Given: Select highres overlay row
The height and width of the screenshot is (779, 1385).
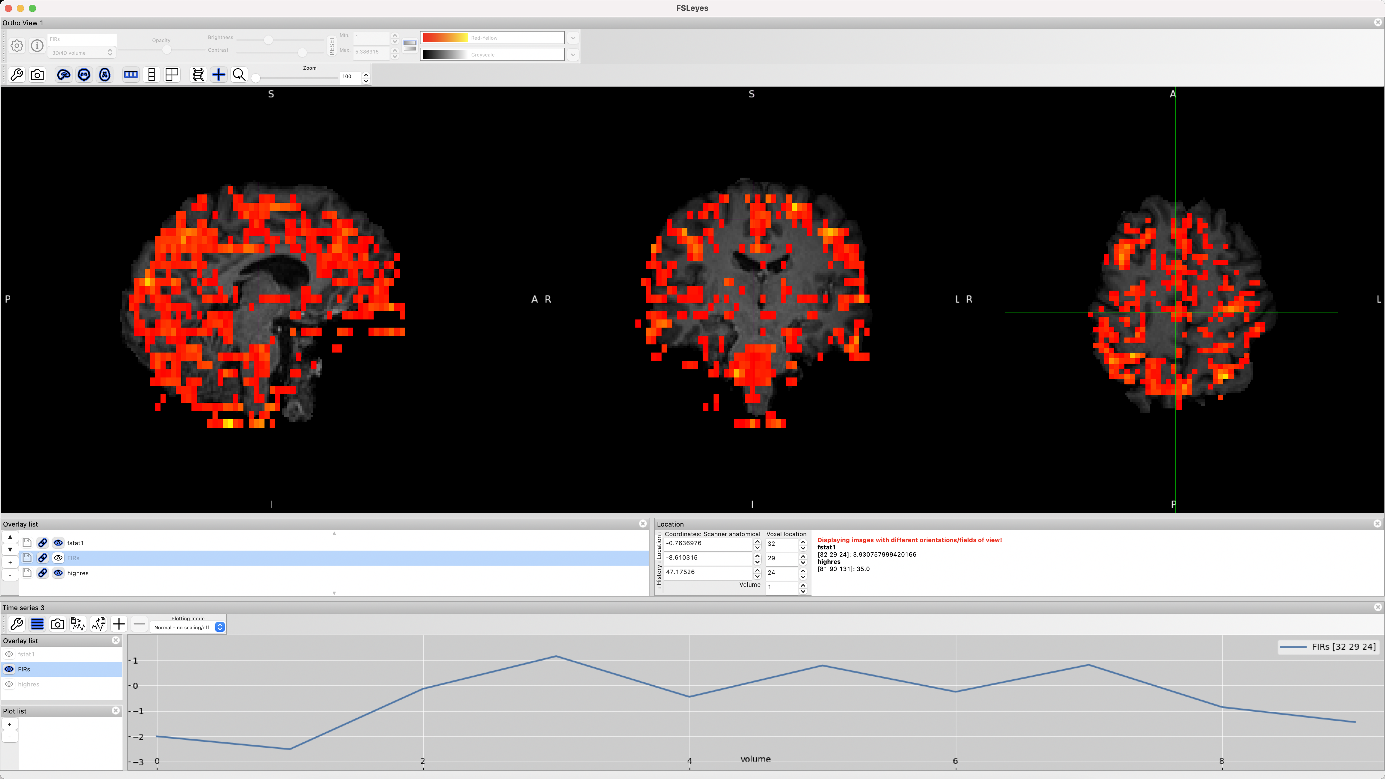Looking at the screenshot, I should click(334, 573).
